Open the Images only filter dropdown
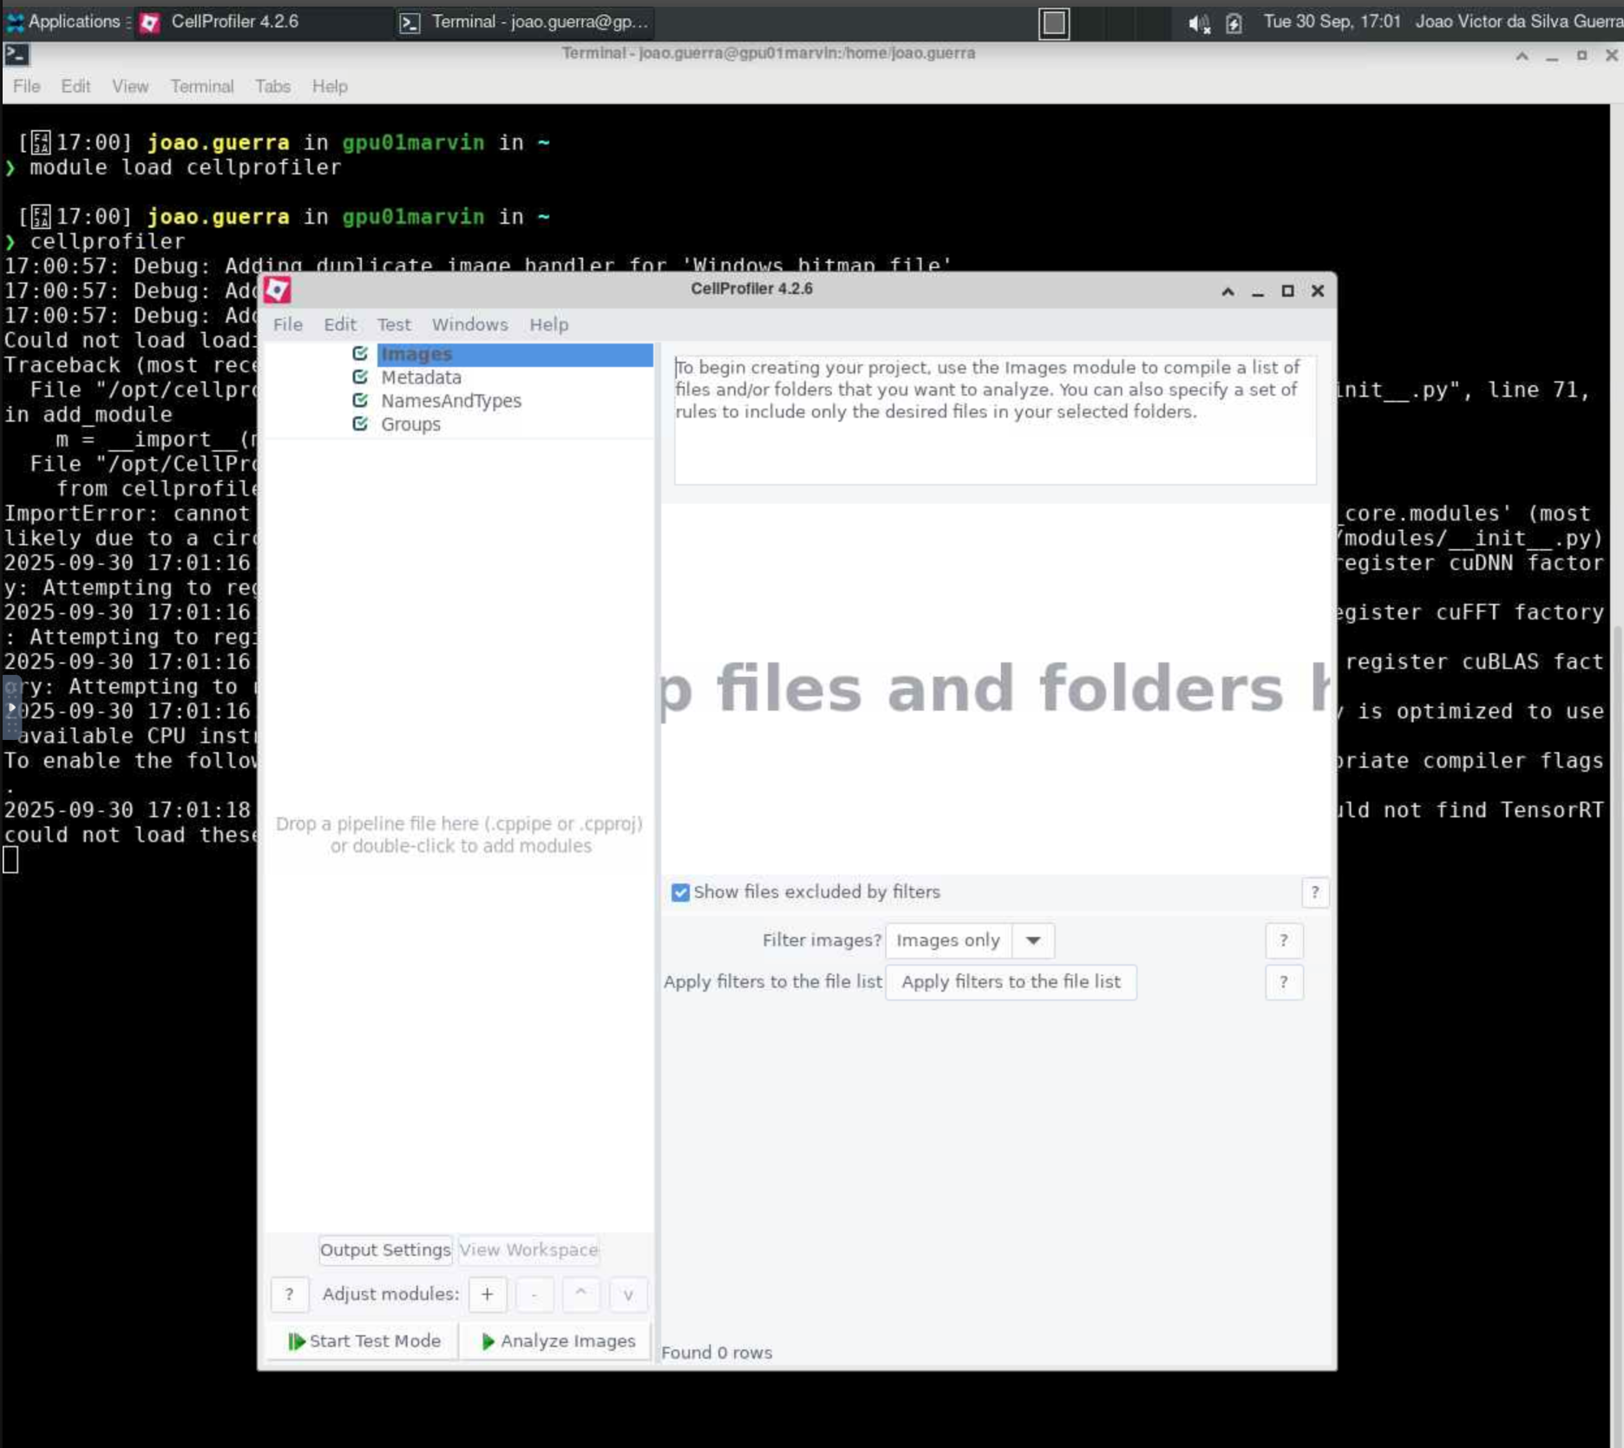This screenshot has width=1624, height=1448. point(1032,940)
